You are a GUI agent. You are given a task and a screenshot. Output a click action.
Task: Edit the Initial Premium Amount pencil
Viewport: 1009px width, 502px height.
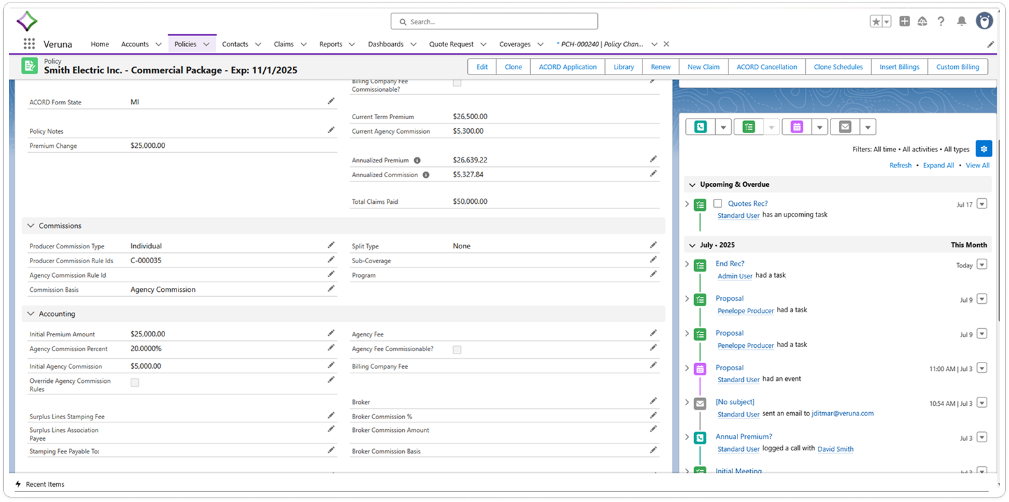(x=331, y=333)
